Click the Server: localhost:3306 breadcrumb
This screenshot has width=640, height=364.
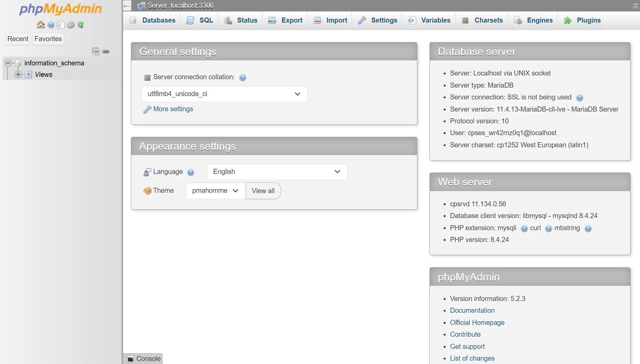180,5
